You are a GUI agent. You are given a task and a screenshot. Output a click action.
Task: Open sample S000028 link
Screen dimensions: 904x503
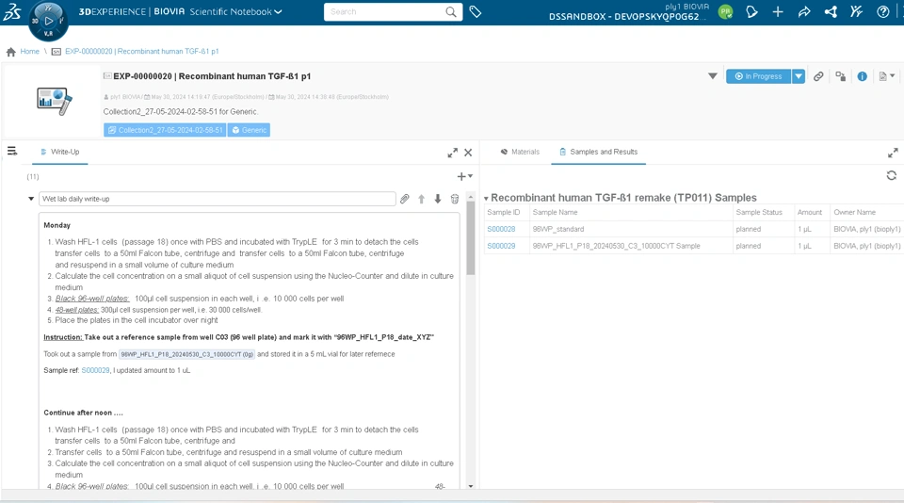(x=501, y=229)
